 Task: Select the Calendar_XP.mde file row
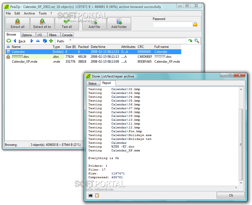94,62
